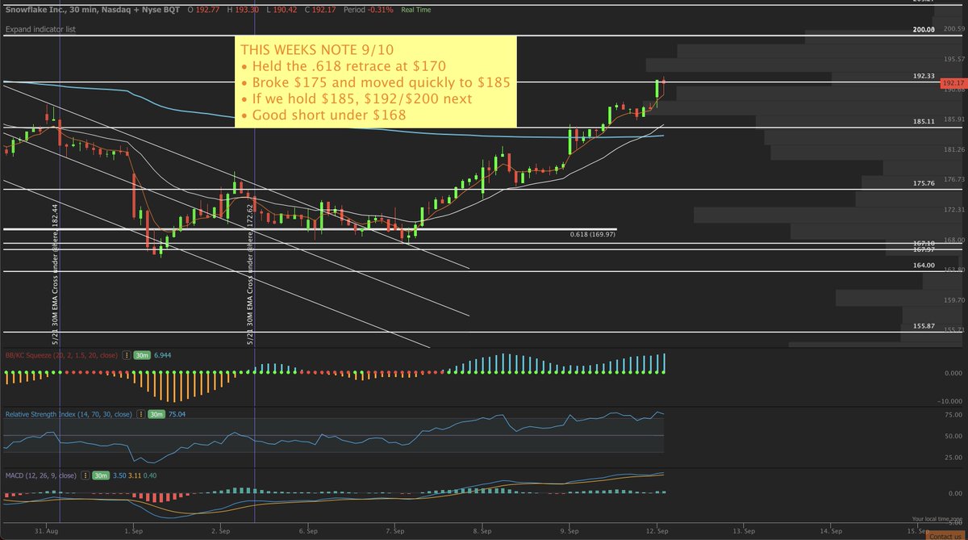Click the MACD histogram value 0.40
The height and width of the screenshot is (540, 968).
tap(149, 476)
